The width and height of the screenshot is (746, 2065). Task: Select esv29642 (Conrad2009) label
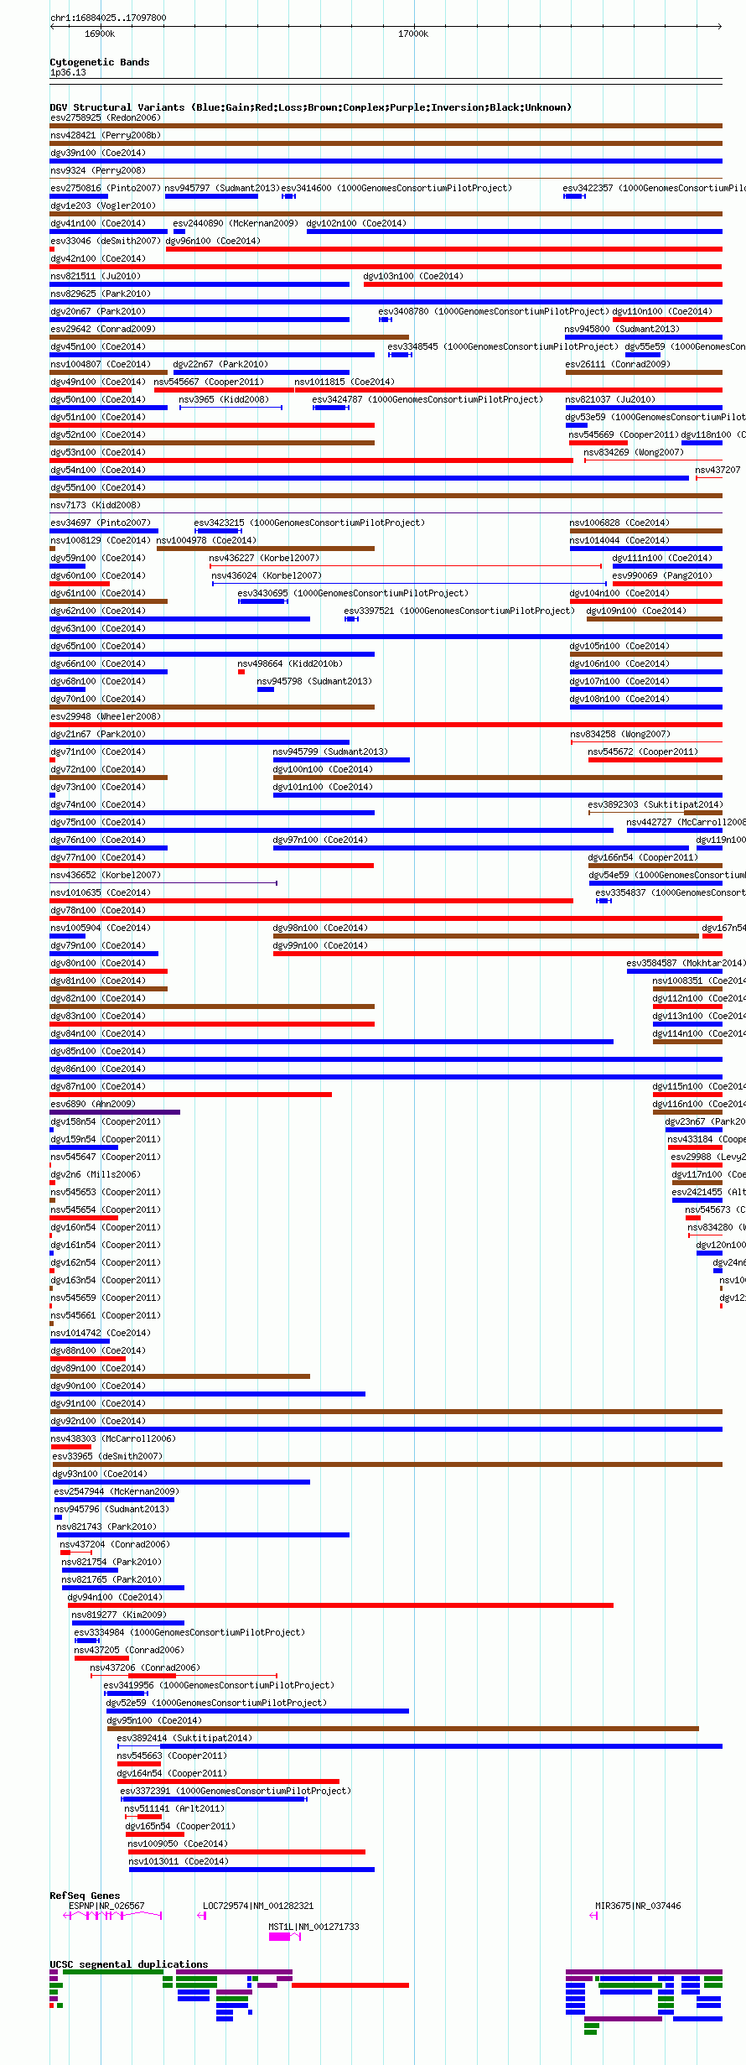[102, 329]
